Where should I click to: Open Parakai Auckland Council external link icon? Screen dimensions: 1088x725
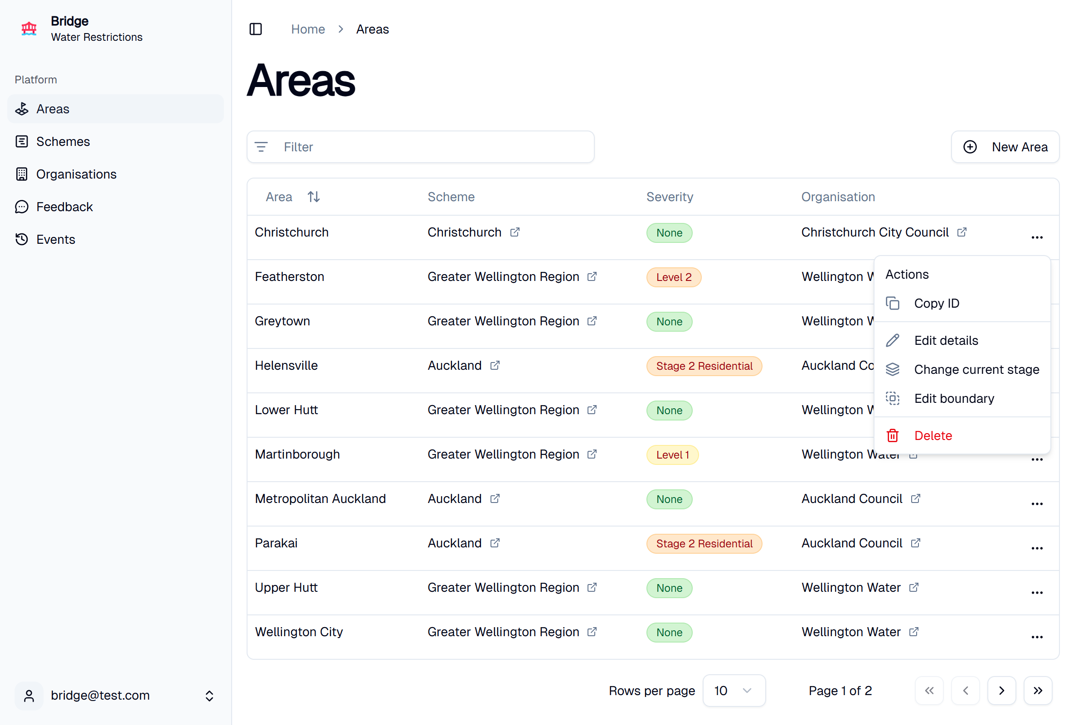tap(915, 543)
